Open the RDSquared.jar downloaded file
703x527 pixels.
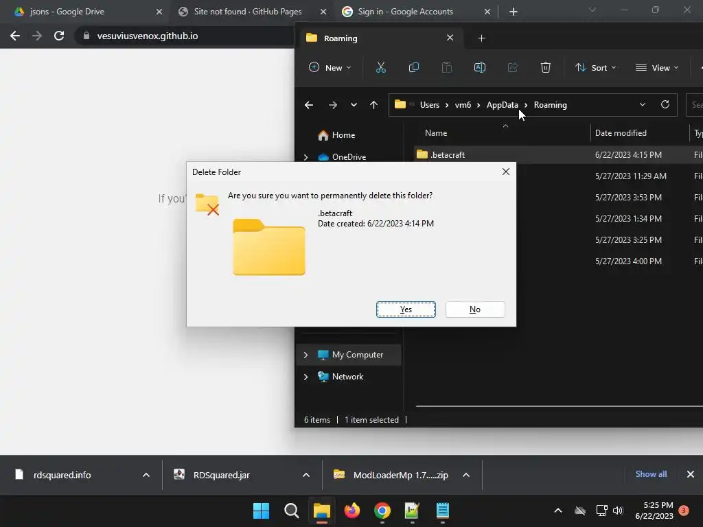[222, 475]
